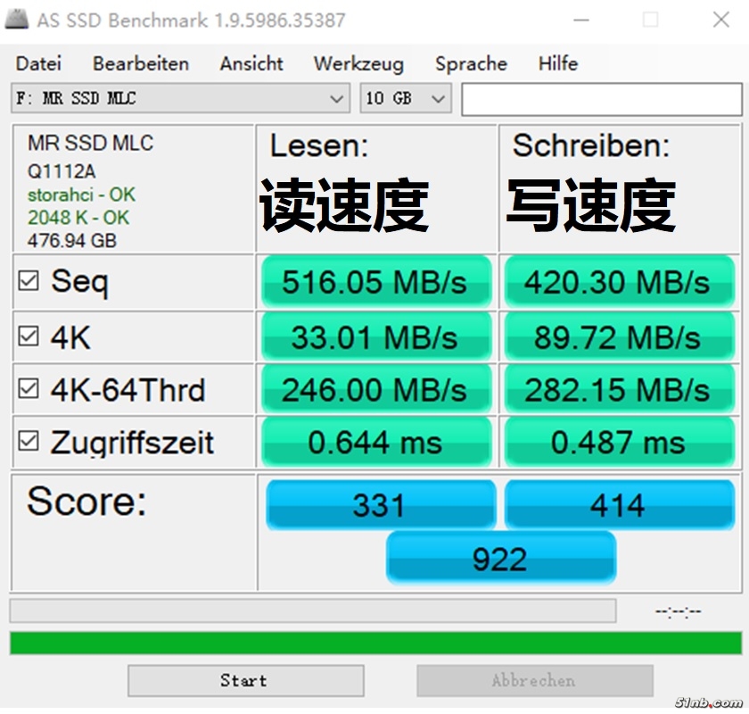Uncheck the Seq test checkbox
The width and height of the screenshot is (749, 714).
pyautogui.click(x=29, y=281)
